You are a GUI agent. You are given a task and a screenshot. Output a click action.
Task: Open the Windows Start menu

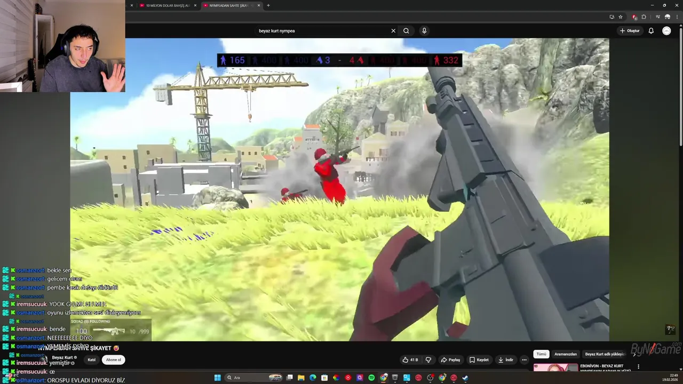217,378
